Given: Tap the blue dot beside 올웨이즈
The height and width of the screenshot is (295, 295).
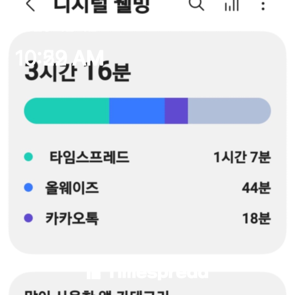Looking at the screenshot, I should click(28, 188).
